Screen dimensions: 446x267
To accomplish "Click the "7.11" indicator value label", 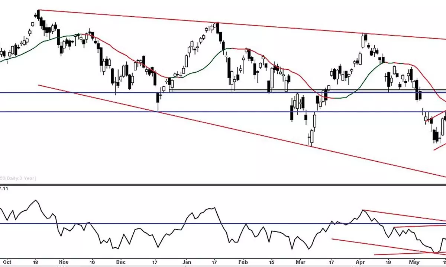I will coord(4,188).
